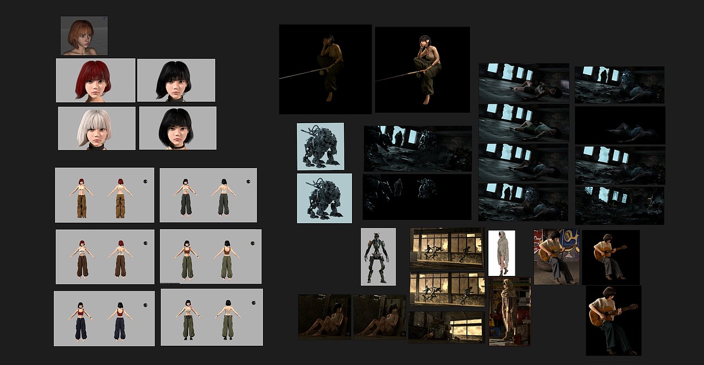
Task: Select T-pose with orange top, green pants
Action: pyautogui.click(x=211, y=256)
